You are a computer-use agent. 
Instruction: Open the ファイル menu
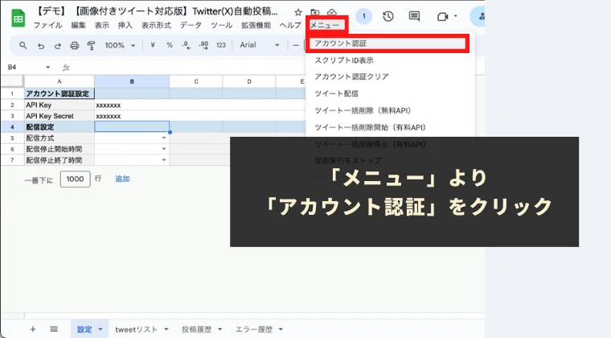point(47,25)
